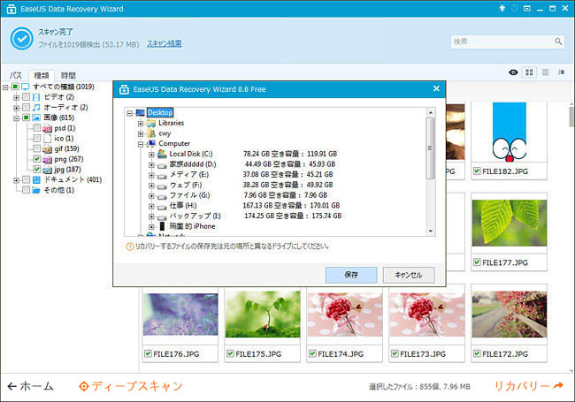Viewport: 575px width, 402px height.
Task: Collapse the Computer node
Action: coord(141,144)
